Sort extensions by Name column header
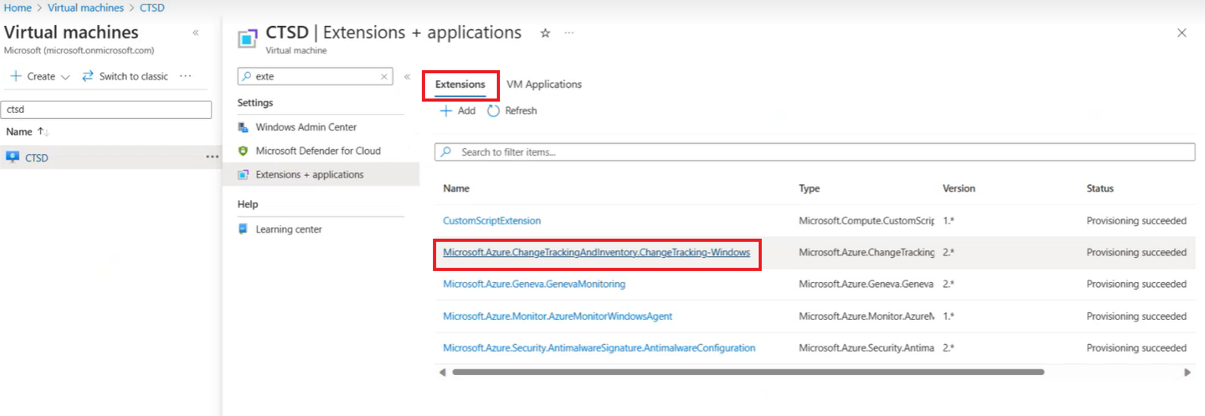The height and width of the screenshot is (416, 1205). (457, 188)
